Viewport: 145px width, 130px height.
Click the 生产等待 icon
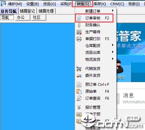[x=79, y=32]
